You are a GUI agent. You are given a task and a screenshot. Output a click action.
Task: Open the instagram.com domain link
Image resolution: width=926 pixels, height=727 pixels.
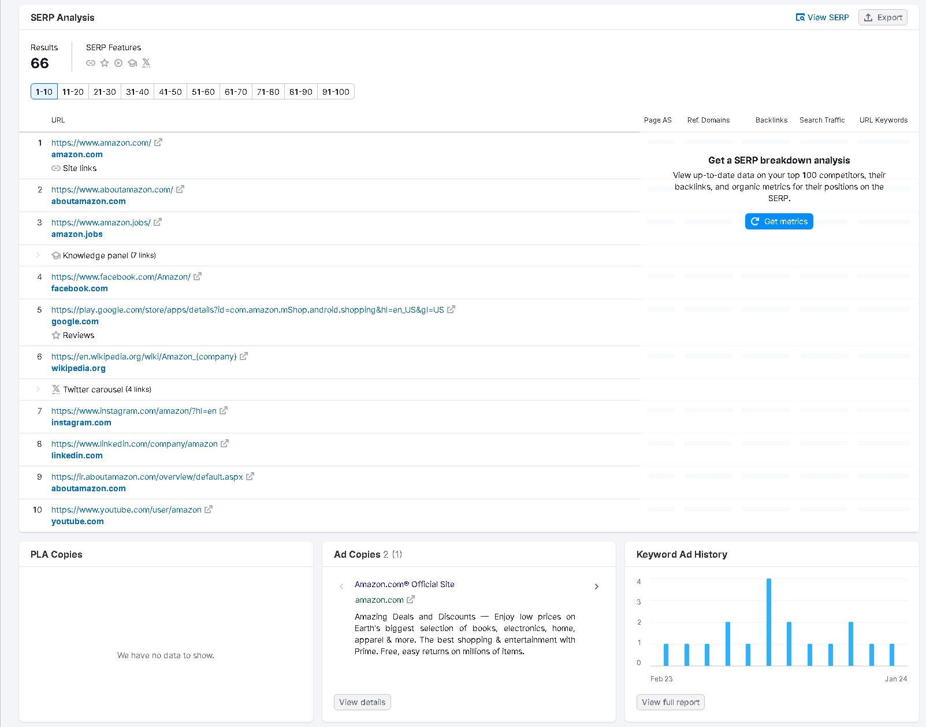[x=81, y=422]
